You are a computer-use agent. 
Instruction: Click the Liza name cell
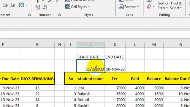click(x=91, y=88)
